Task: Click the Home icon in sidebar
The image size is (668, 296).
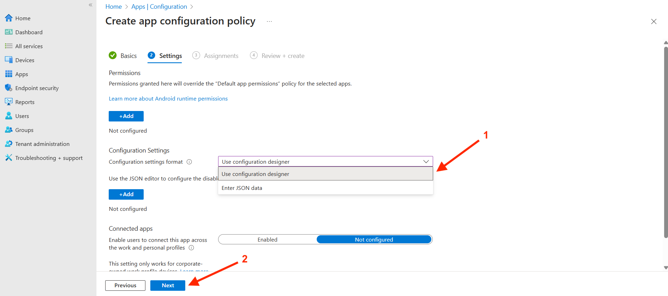Action: coord(9,18)
